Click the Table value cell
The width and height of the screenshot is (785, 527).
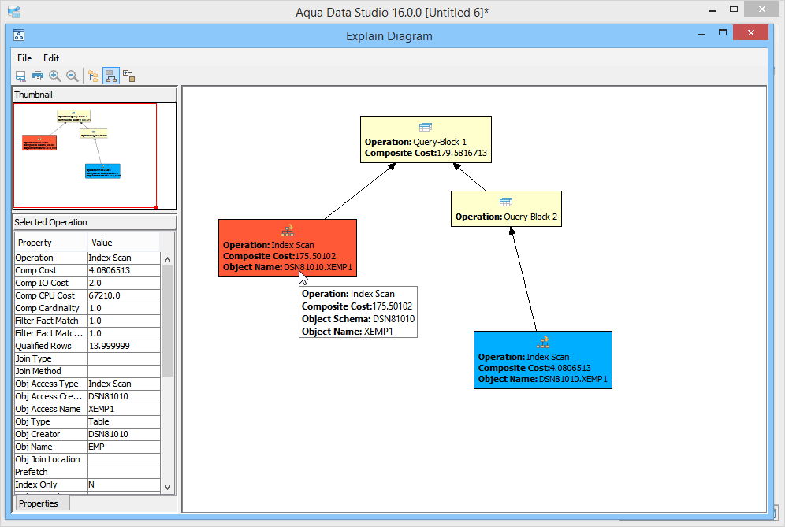tap(124, 421)
